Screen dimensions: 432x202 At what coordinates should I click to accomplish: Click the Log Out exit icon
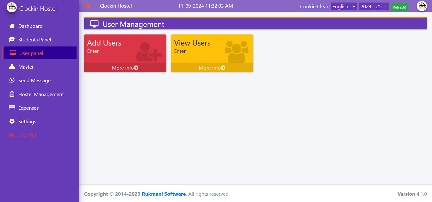pos(12,135)
